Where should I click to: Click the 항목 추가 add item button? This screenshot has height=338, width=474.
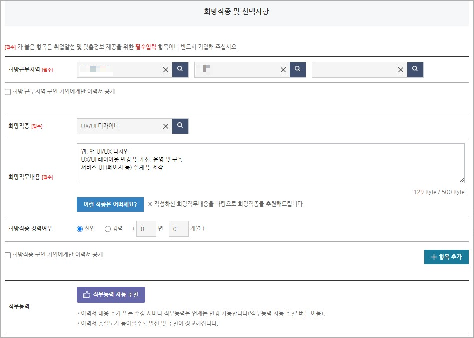[x=446, y=257]
